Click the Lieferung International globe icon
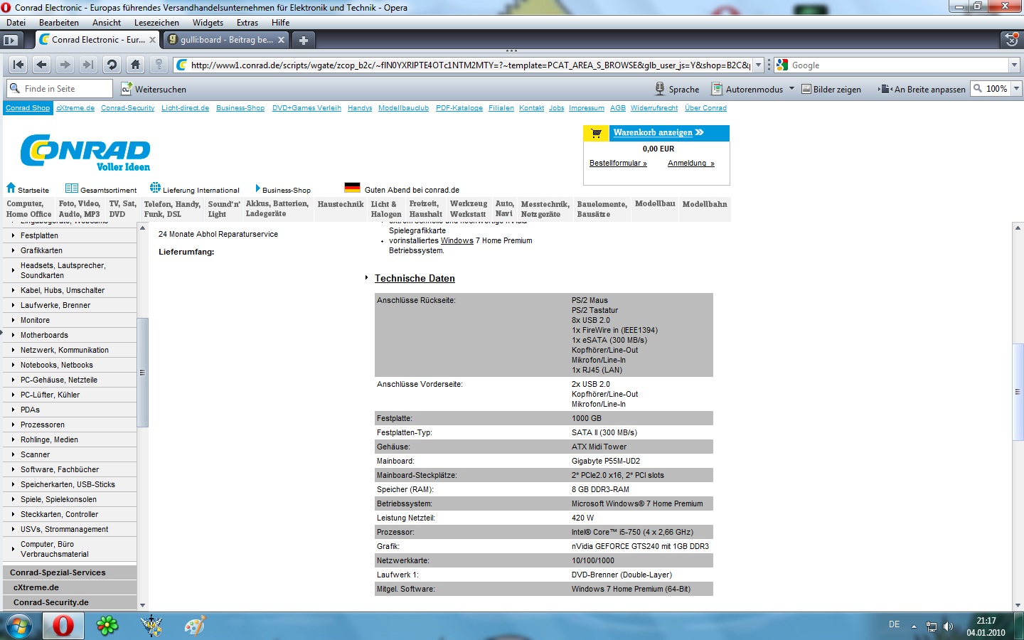This screenshot has height=640, width=1024. tap(155, 188)
